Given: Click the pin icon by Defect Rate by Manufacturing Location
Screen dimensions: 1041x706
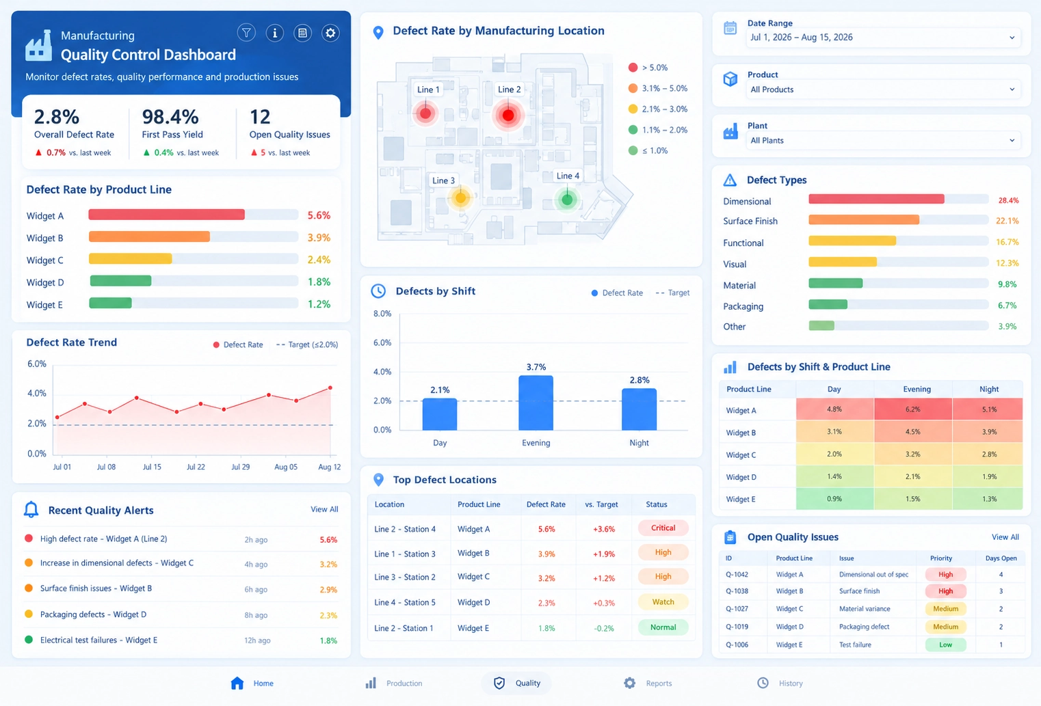Looking at the screenshot, I should coord(378,32).
